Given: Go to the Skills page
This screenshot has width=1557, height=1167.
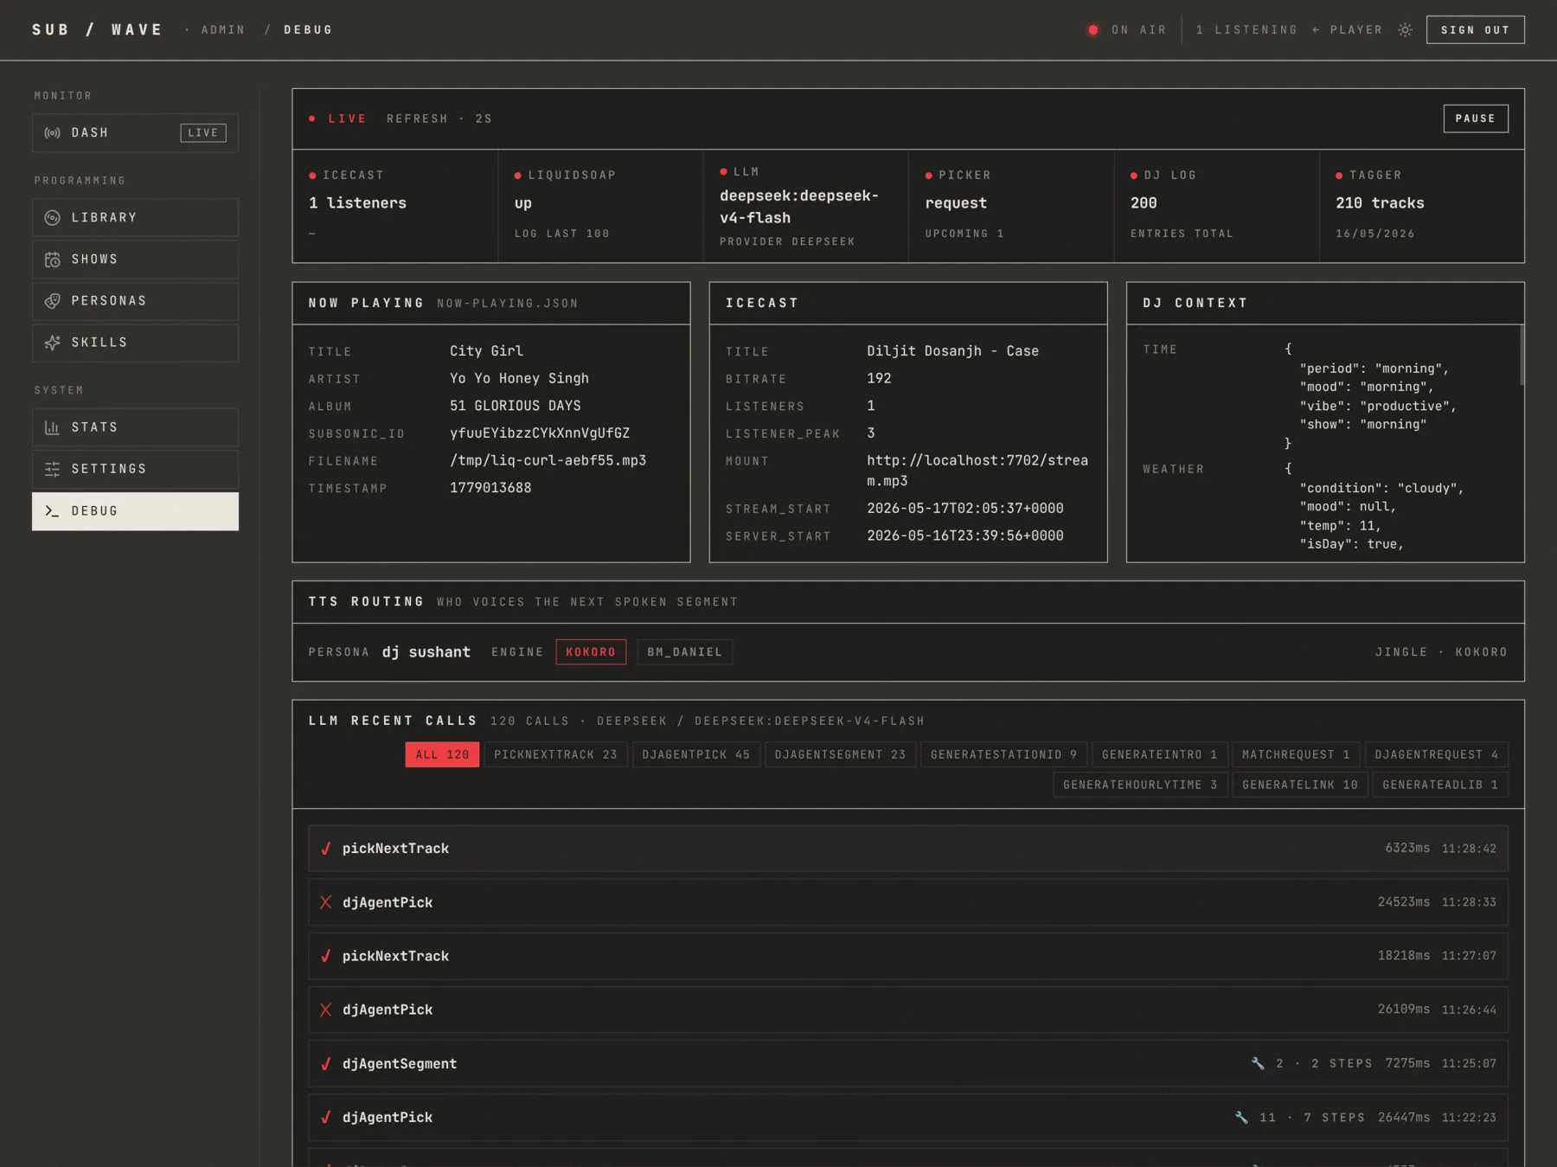Looking at the screenshot, I should [135, 343].
